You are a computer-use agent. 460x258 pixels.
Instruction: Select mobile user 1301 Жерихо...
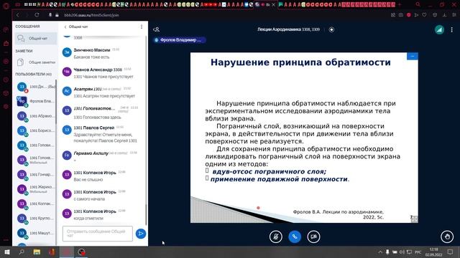click(35, 189)
